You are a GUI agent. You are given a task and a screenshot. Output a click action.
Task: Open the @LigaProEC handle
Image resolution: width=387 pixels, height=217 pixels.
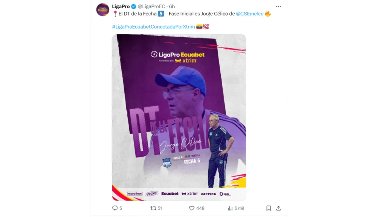(x=151, y=6)
